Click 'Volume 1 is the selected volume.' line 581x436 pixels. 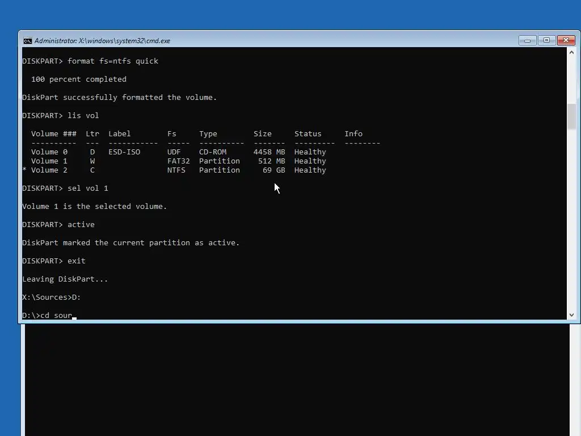coord(95,207)
